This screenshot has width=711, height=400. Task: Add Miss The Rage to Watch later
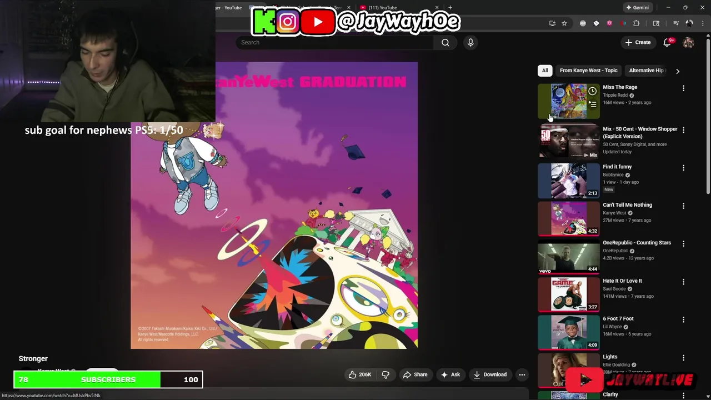(x=593, y=91)
